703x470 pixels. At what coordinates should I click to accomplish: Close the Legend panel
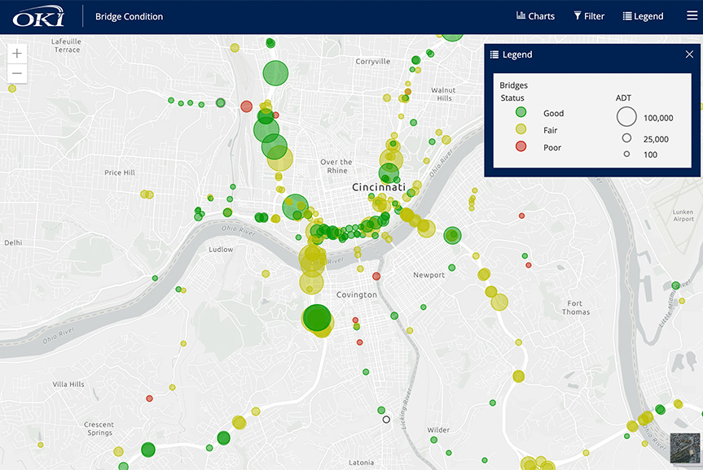pyautogui.click(x=689, y=54)
